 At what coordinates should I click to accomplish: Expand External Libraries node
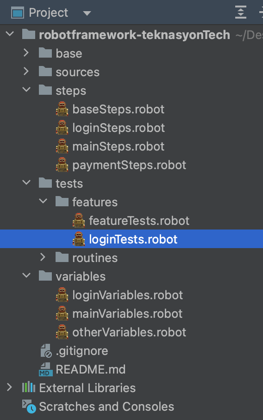tap(9, 387)
